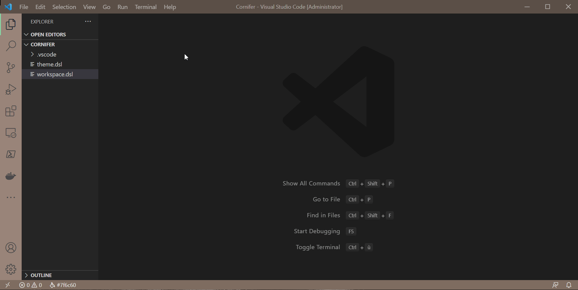Click the "Find in Files" text
The image size is (578, 290).
click(323, 215)
